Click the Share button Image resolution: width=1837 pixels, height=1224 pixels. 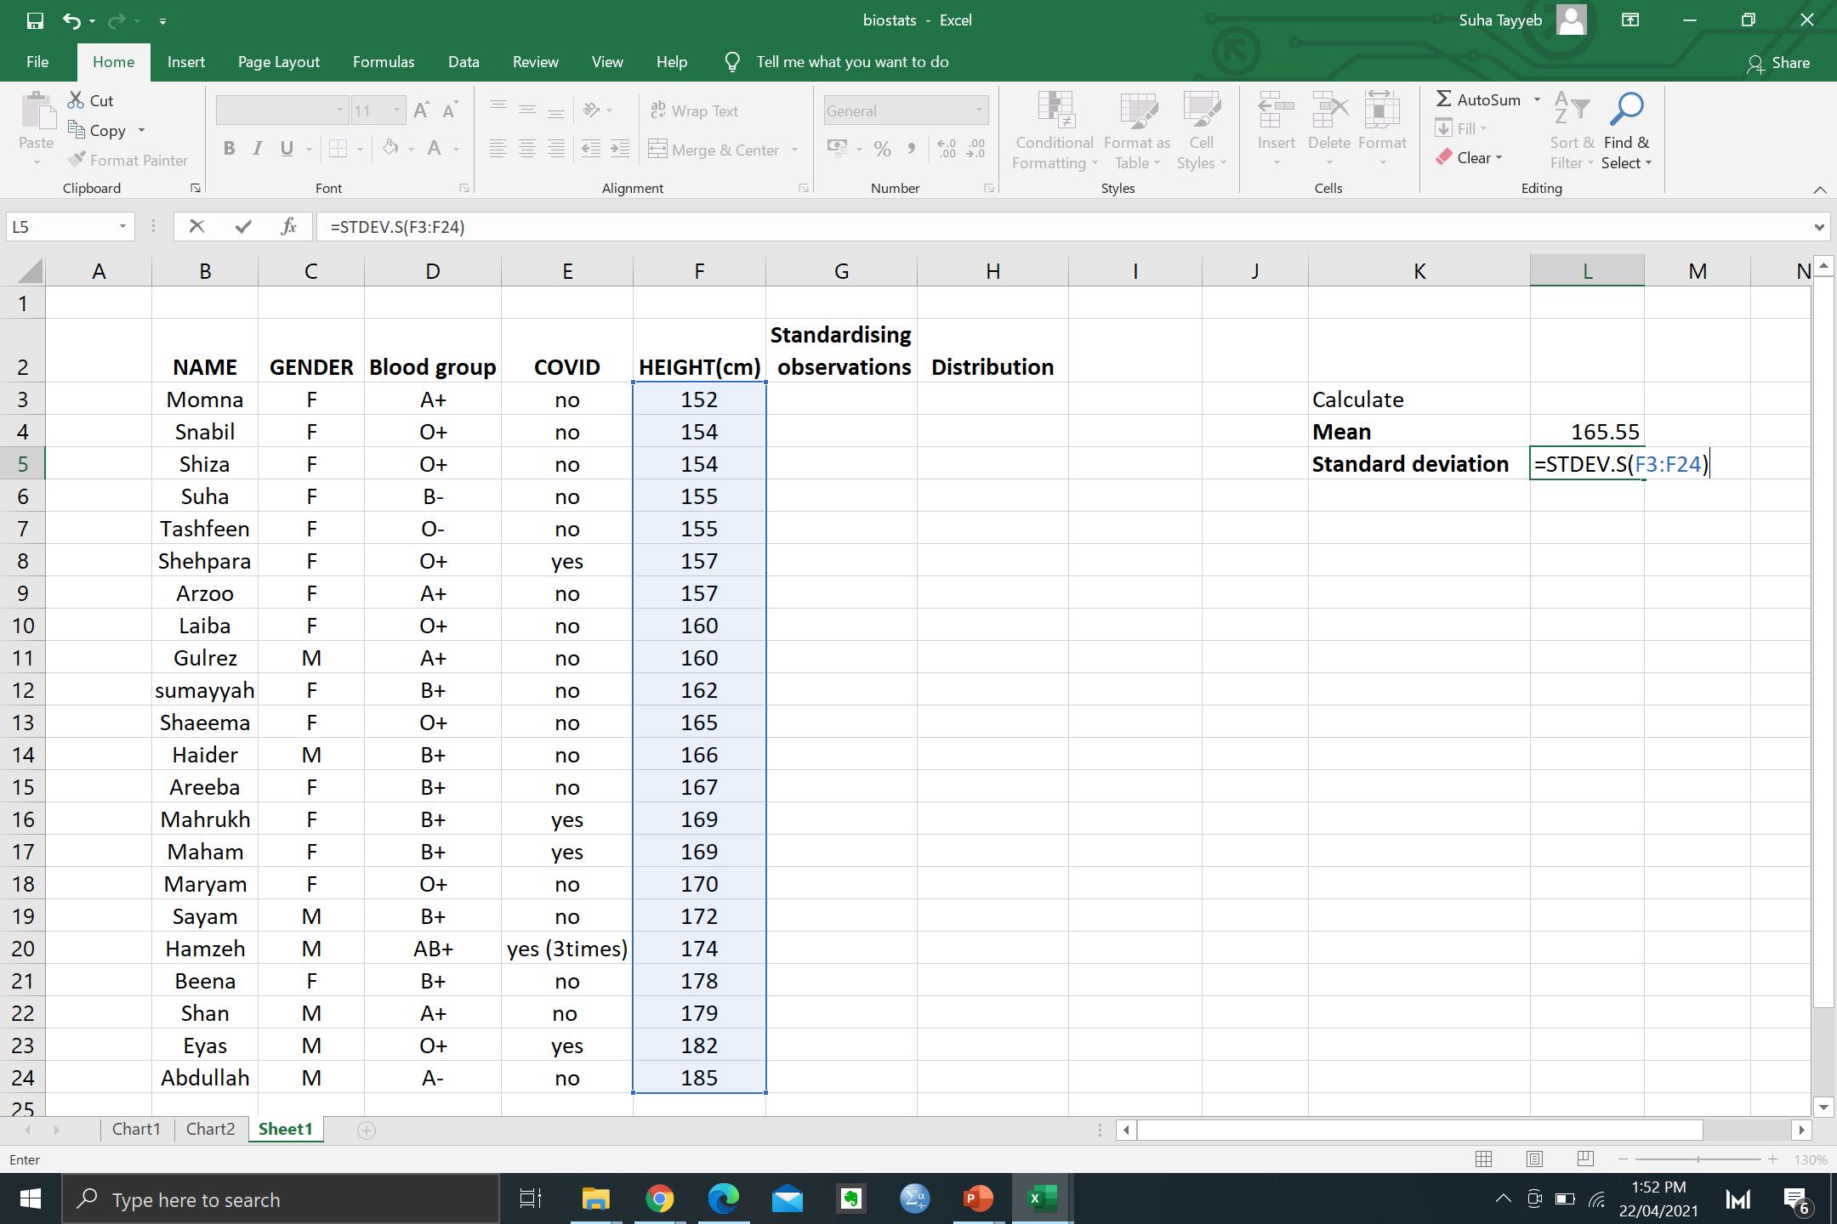coord(1778,63)
